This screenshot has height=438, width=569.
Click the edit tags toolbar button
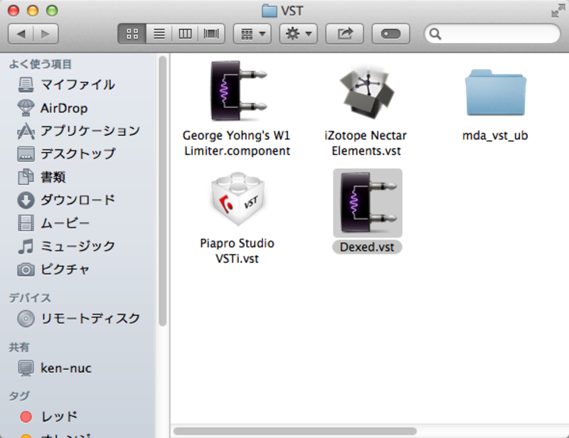[390, 34]
